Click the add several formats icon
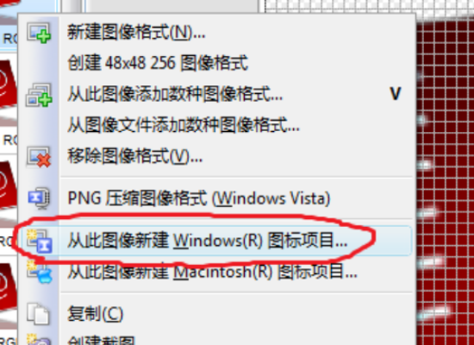The width and height of the screenshot is (474, 345). point(39,95)
